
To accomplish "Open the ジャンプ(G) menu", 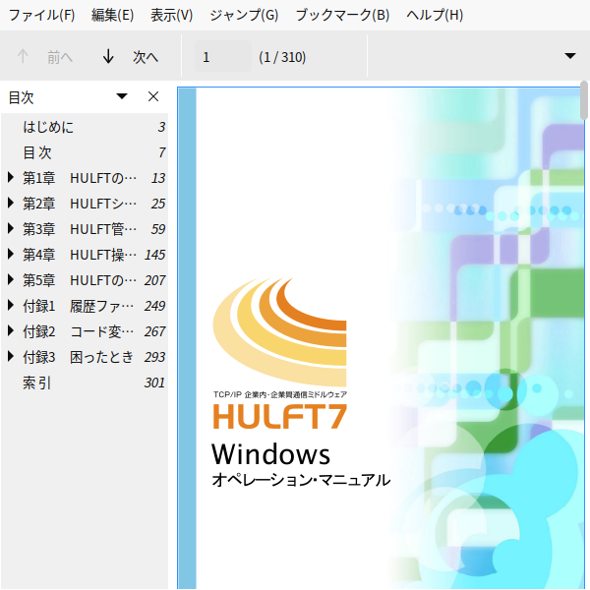I will [244, 15].
